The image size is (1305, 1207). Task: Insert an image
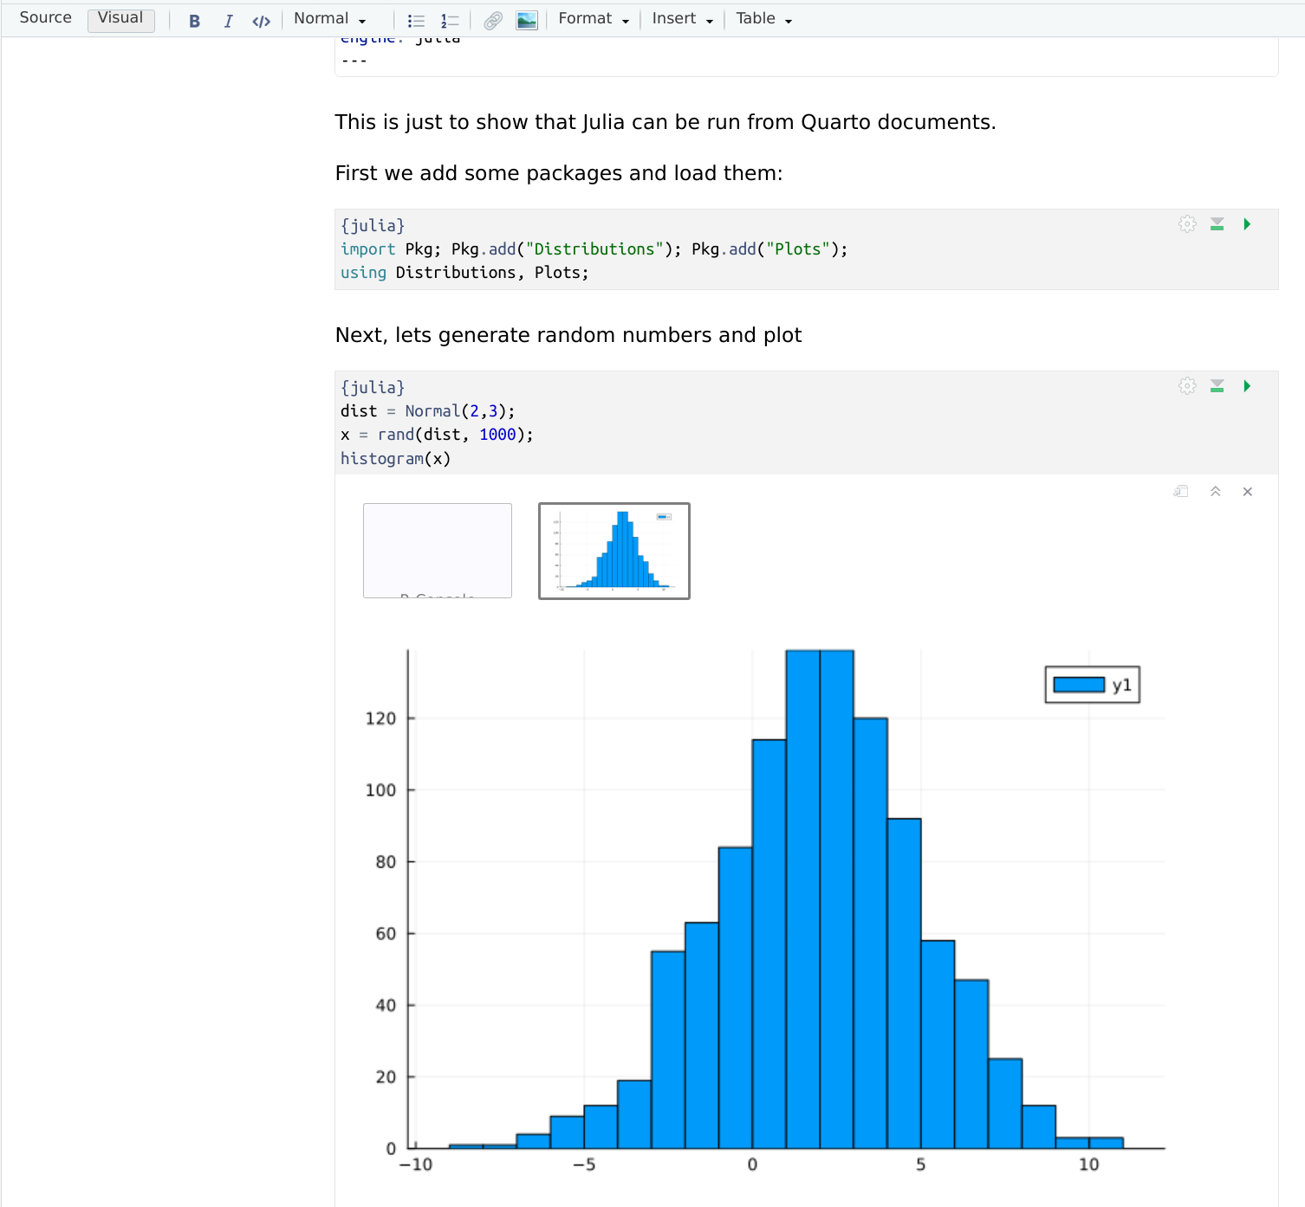(x=527, y=21)
